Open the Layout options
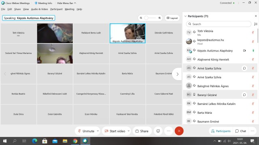Viewport: 259px width, 145px height. (172, 18)
